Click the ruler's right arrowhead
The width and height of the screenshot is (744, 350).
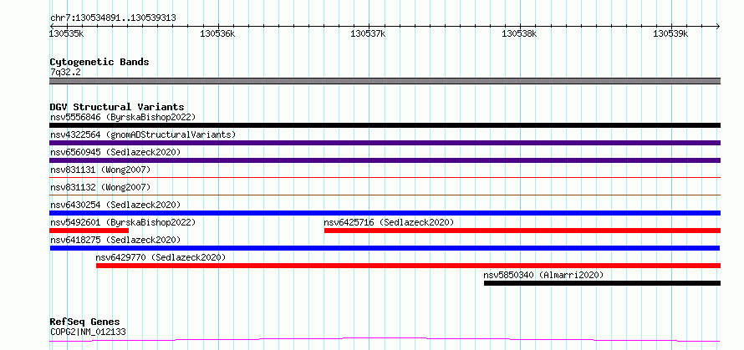point(718,26)
